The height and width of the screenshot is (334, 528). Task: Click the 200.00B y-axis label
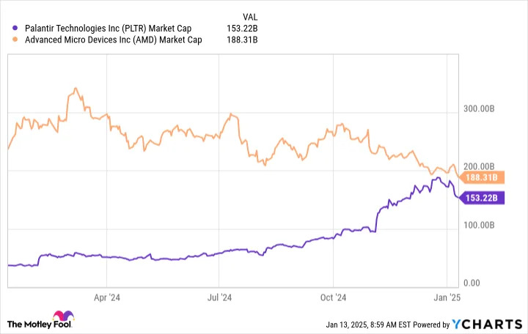point(479,166)
